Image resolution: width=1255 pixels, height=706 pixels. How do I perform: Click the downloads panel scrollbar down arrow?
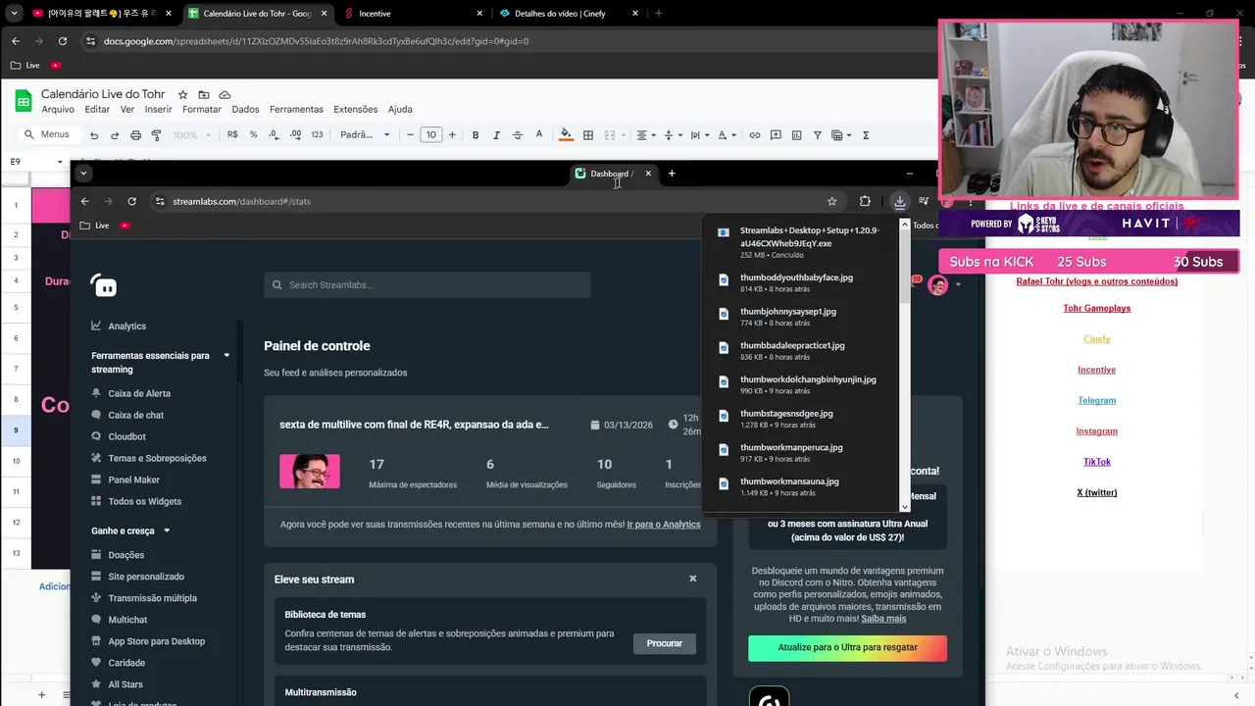(x=904, y=507)
